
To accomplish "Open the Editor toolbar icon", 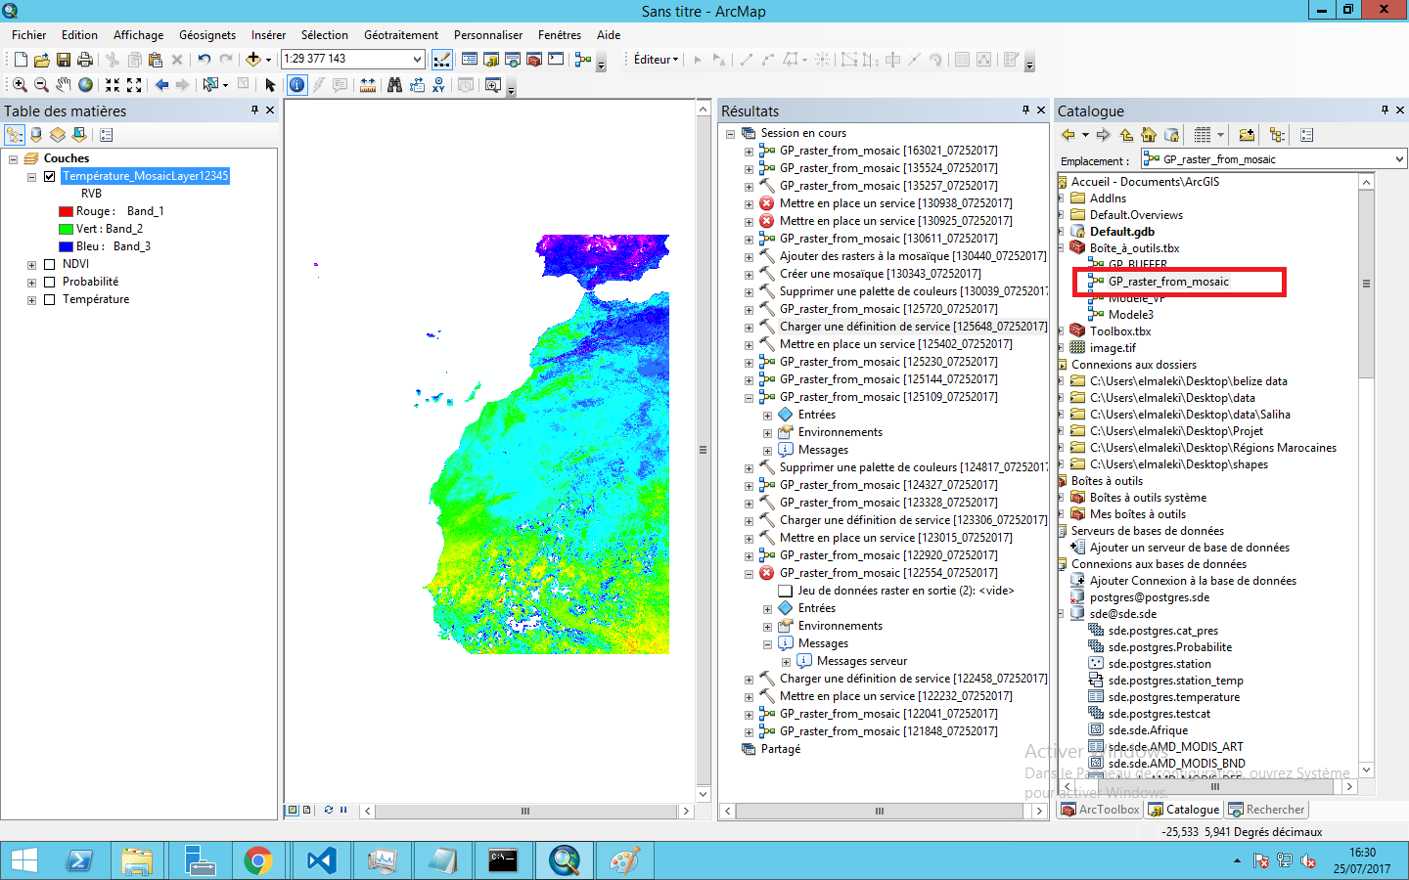I will point(442,60).
